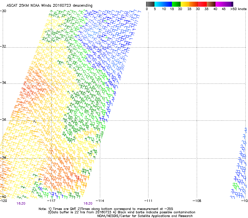
Task: Click the gray 0-5 knots color swatch
Action: (150, 4)
